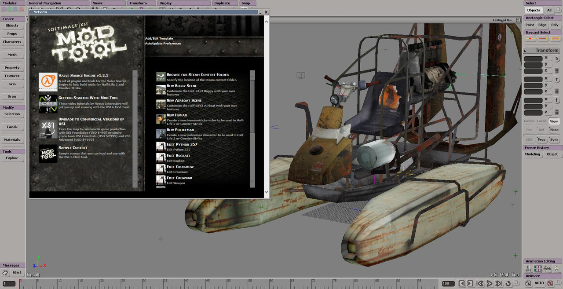This screenshot has height=289, width=563.
Task: Open the Characters menu
Action: point(12,42)
